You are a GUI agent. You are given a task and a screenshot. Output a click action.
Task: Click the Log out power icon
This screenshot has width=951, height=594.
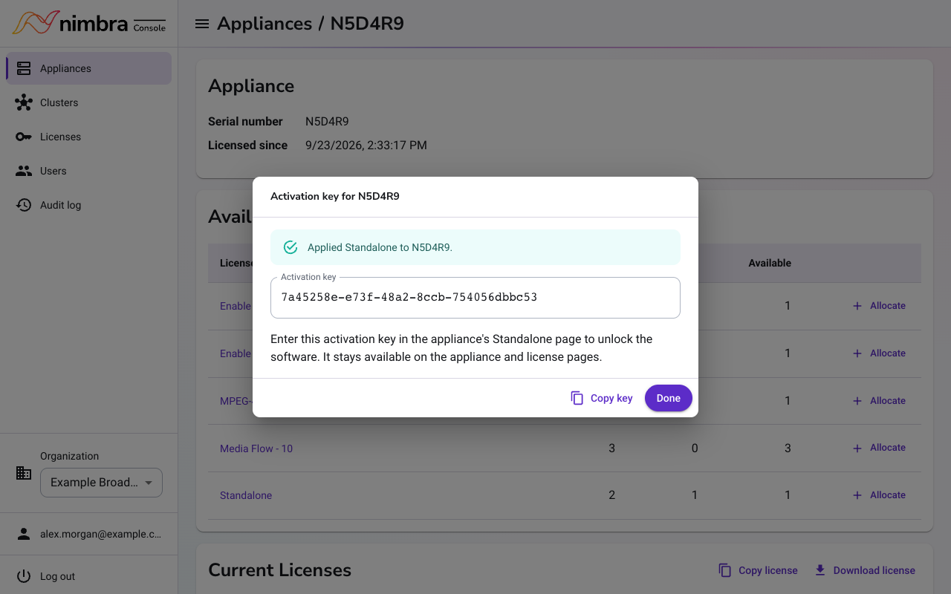(x=24, y=576)
